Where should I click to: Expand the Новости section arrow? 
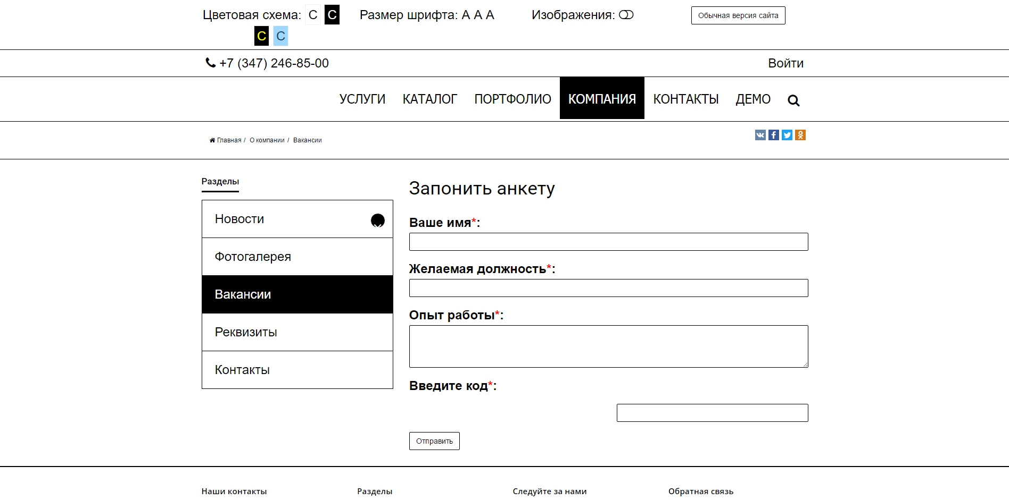pos(377,220)
